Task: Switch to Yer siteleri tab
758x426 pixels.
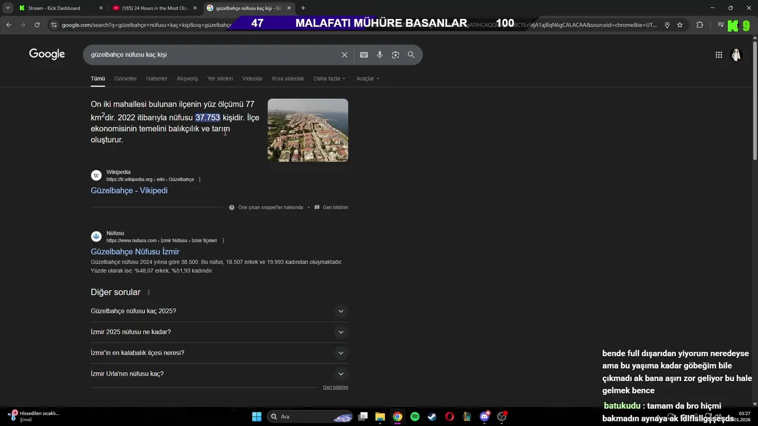Action: point(220,79)
